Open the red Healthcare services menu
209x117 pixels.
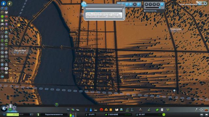101,110
